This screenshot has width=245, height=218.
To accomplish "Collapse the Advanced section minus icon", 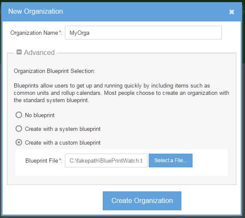I will coord(19,52).
